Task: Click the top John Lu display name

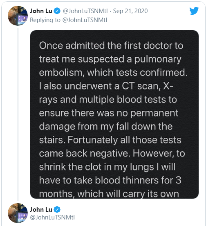Action: (x=41, y=11)
